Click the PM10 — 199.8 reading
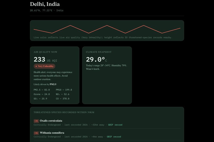The width and height of the screenshot is (214, 142). pos(64,90)
